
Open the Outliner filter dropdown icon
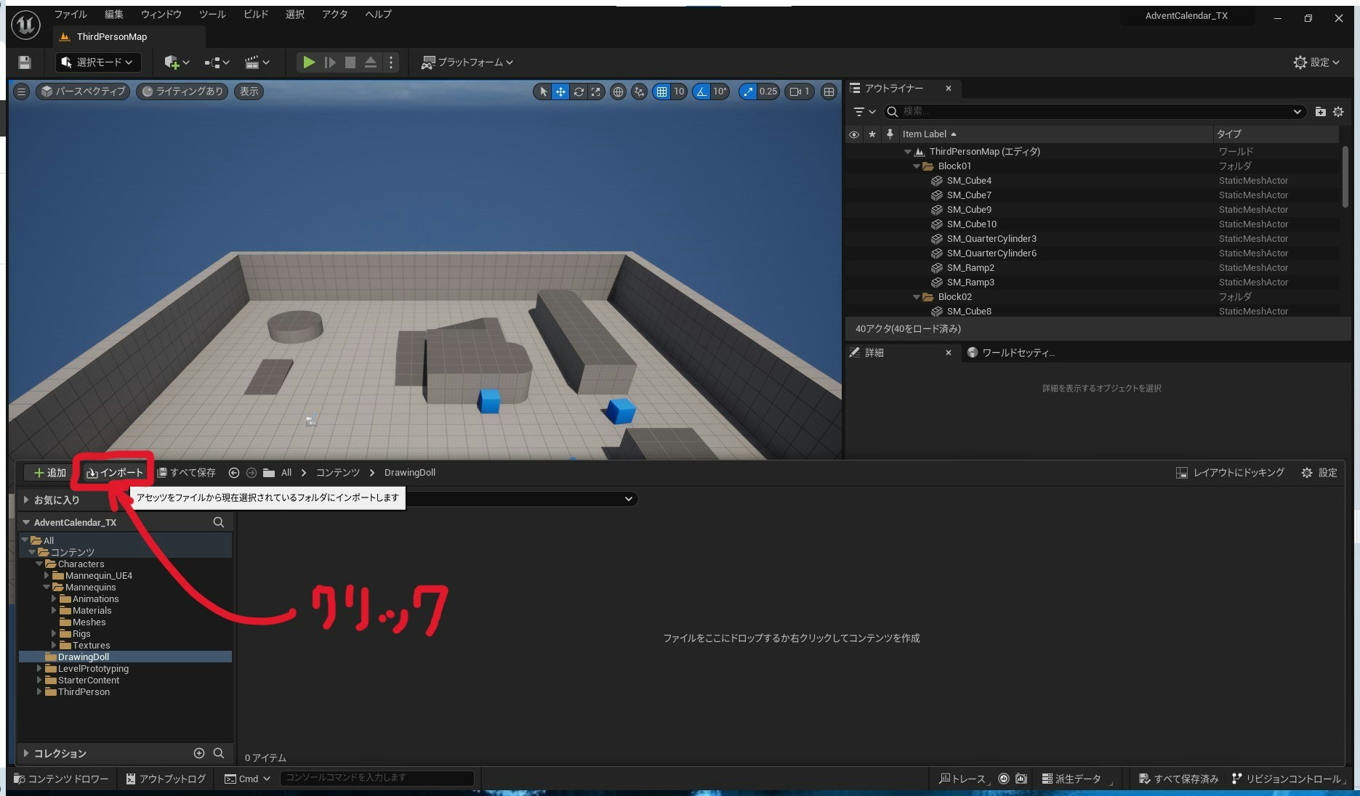864,112
